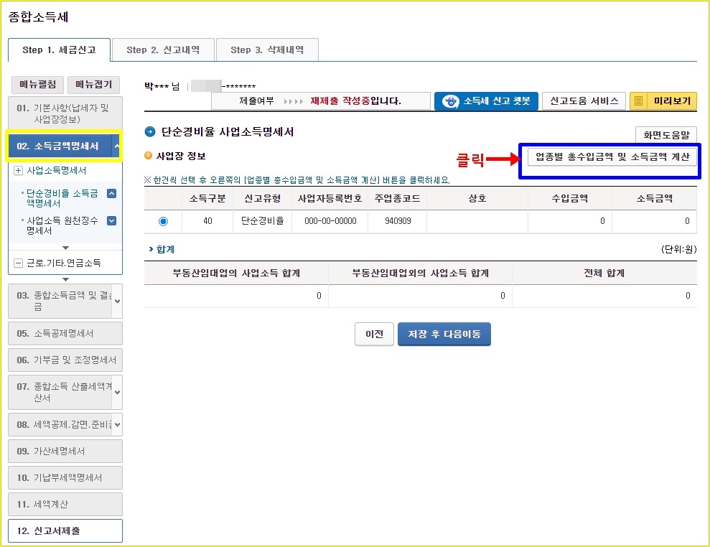Screen dimensions: 710x547
Task: Click 저장 후 다음이동 button
Action: point(444,335)
